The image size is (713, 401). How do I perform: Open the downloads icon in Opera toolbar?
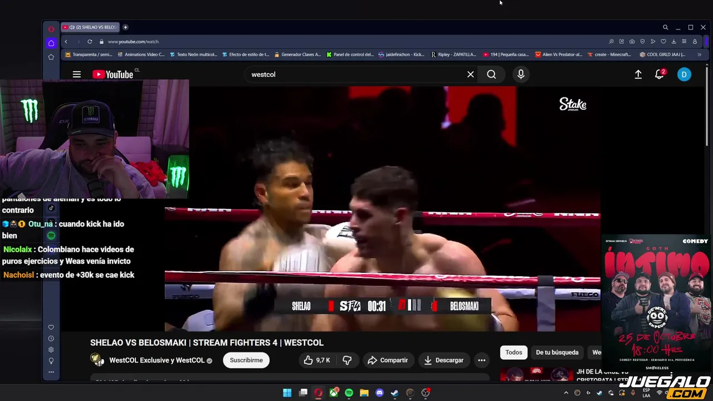[x=673, y=42]
